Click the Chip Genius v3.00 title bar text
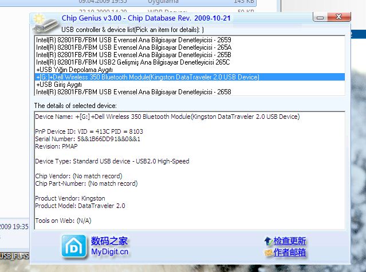The width and height of the screenshot is (366, 272). [x=146, y=18]
